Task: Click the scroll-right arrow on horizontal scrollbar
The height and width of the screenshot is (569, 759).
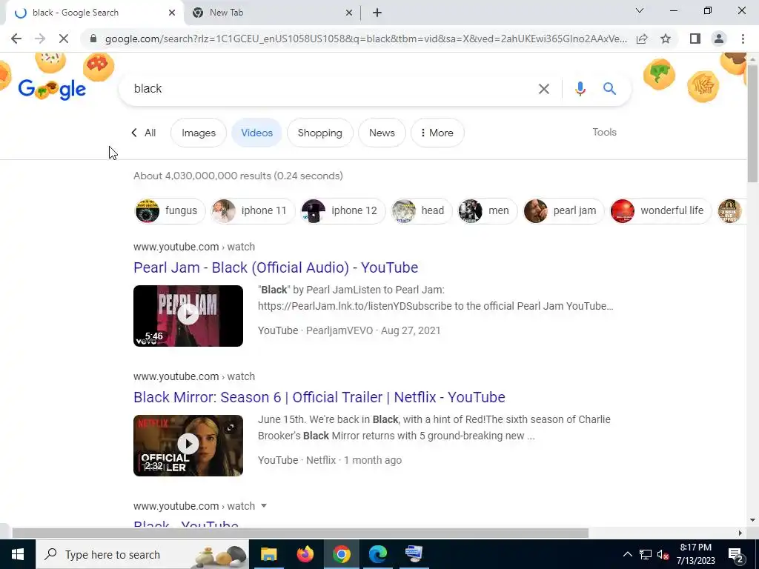Action: (x=740, y=533)
